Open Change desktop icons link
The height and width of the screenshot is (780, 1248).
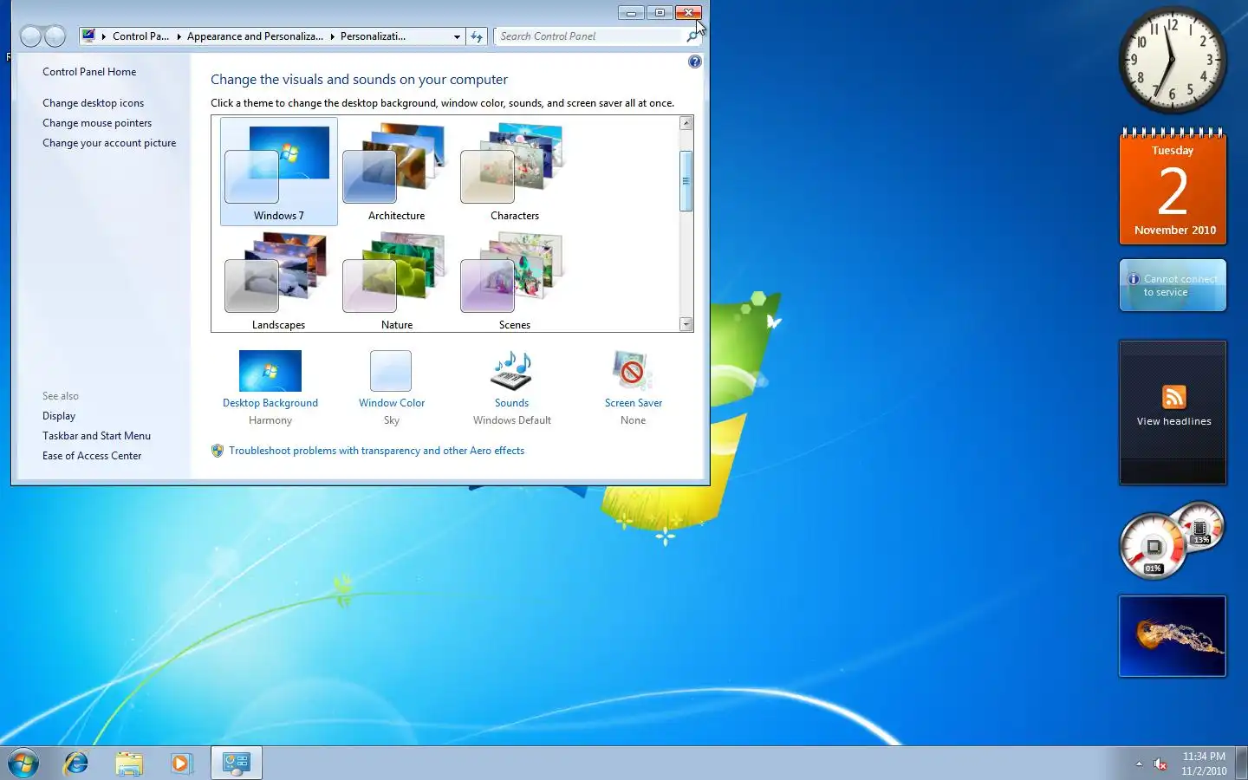point(93,103)
